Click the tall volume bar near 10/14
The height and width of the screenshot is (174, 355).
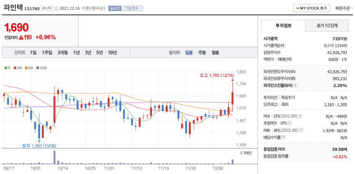pyautogui.click(x=54, y=157)
